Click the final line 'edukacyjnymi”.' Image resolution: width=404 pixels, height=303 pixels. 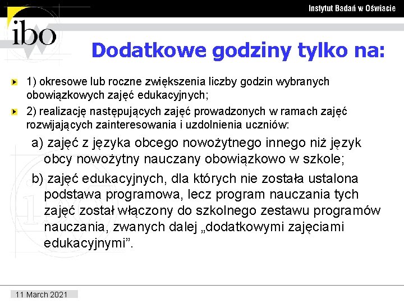pyautogui.click(x=89, y=244)
